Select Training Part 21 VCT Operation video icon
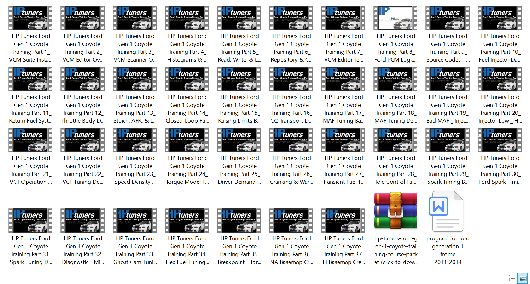Viewport: 530px width, 284px height. (x=31, y=140)
